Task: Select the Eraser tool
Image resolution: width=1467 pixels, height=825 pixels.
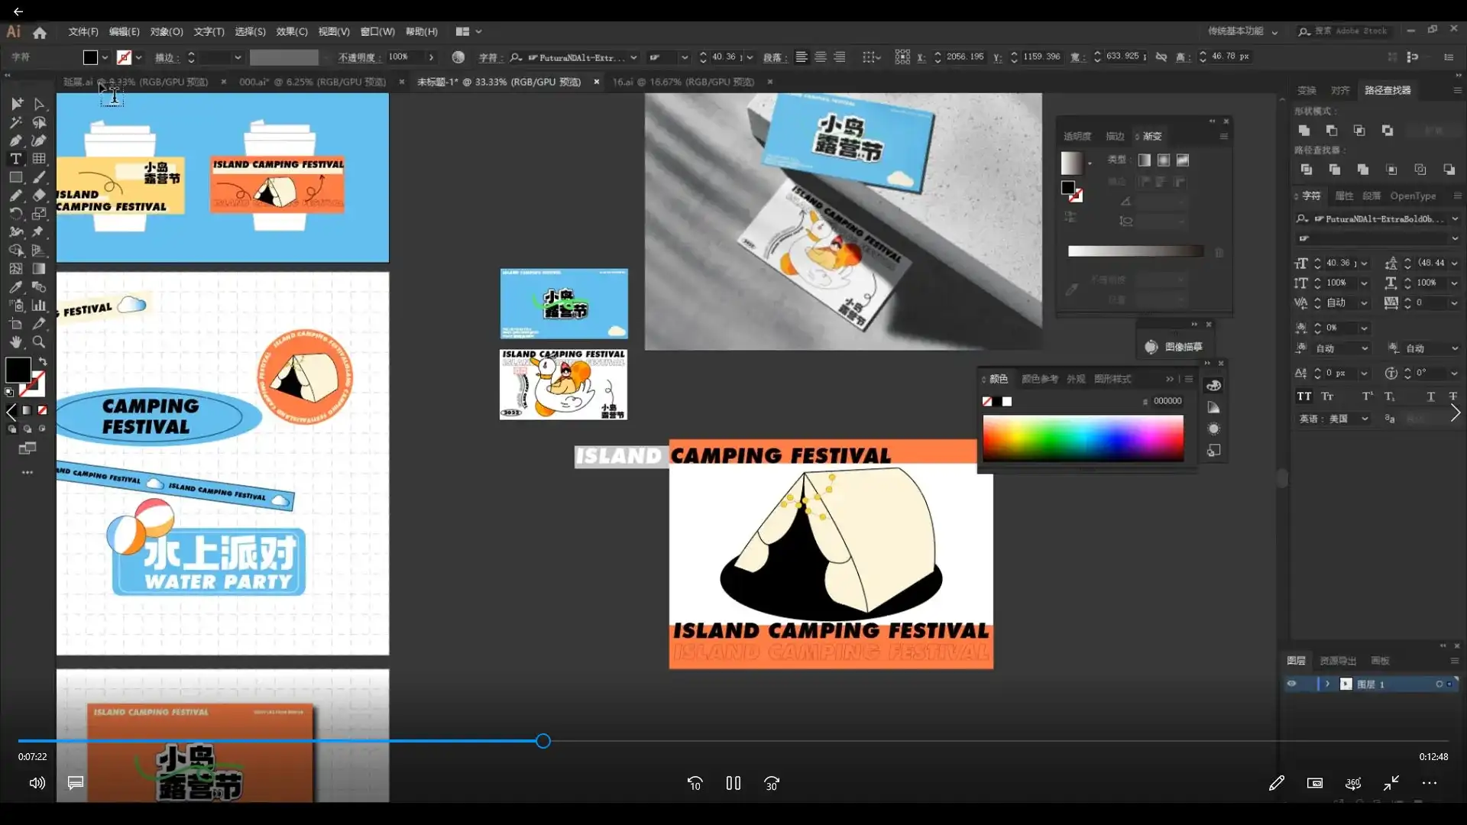Action: (39, 196)
